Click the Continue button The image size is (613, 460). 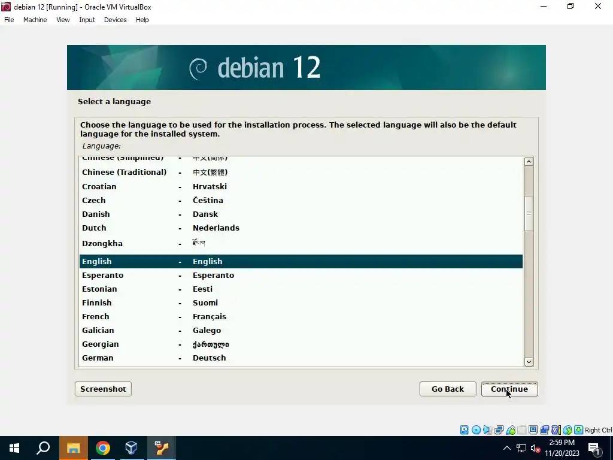(509, 389)
